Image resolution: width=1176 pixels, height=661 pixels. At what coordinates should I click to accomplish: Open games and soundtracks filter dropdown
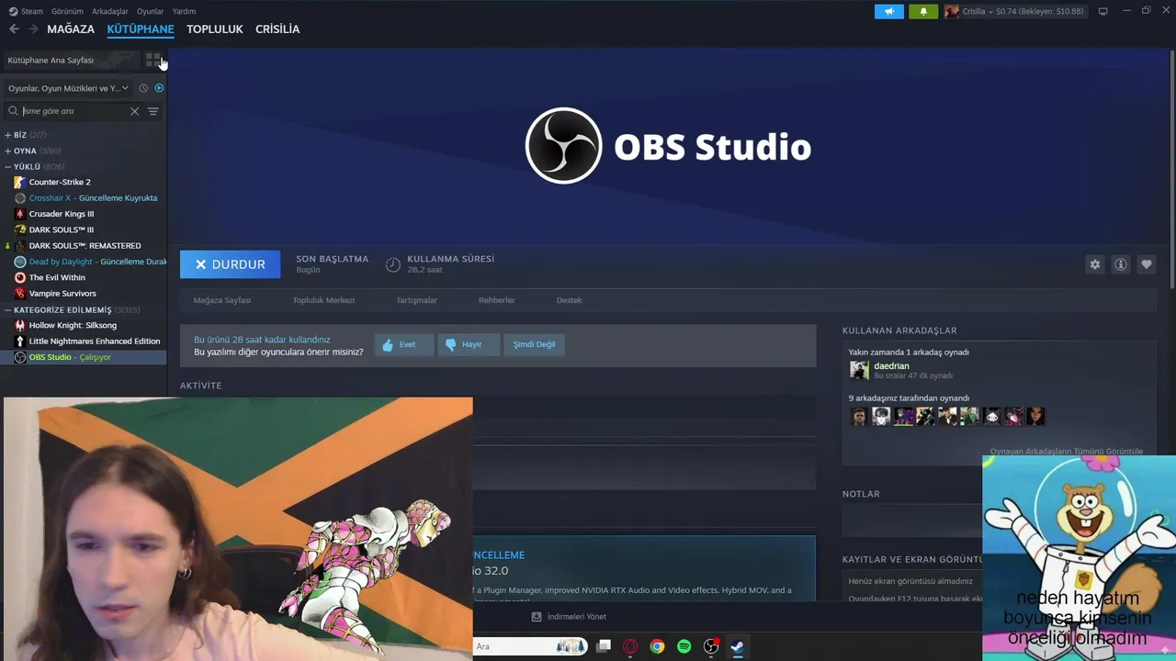click(x=68, y=88)
